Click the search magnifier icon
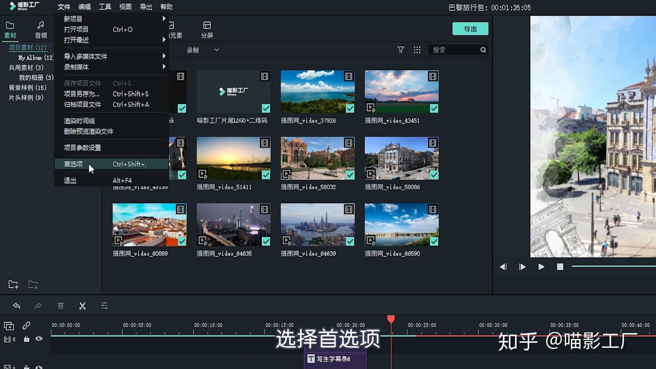This screenshot has height=369, width=656. click(483, 50)
